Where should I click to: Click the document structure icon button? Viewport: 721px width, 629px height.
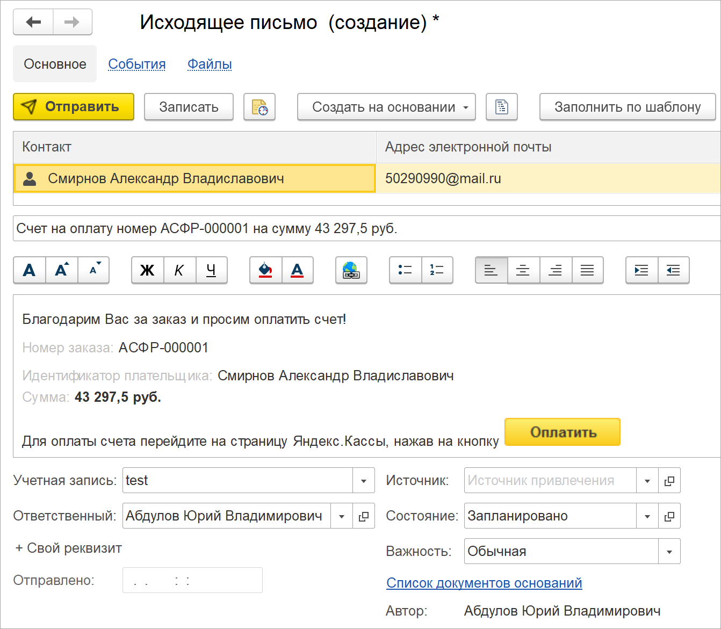click(x=502, y=107)
